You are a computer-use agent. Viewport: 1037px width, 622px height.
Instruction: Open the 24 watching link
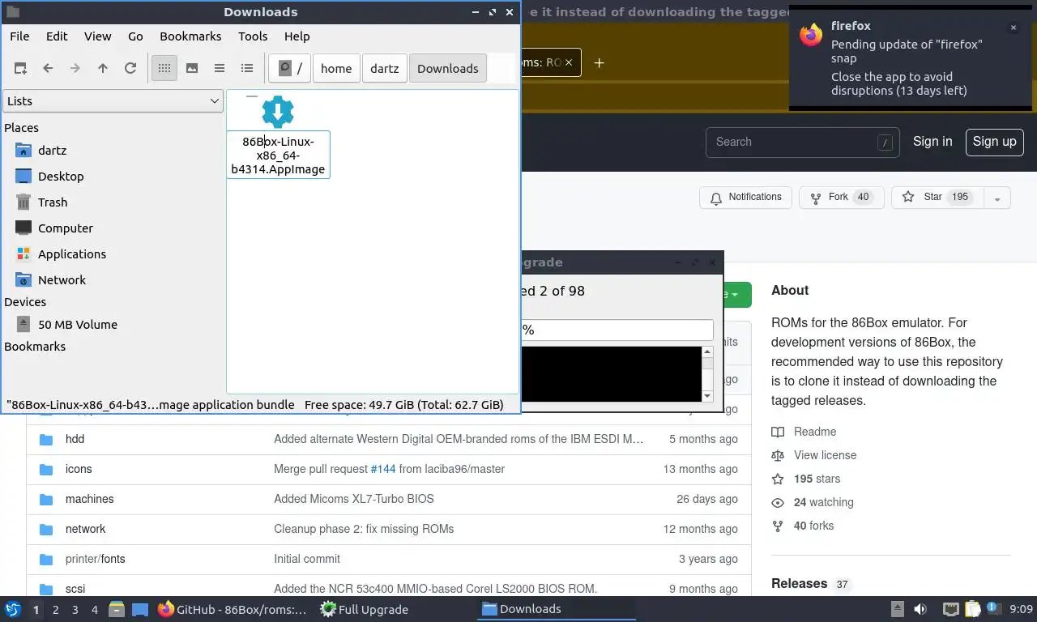tap(823, 502)
